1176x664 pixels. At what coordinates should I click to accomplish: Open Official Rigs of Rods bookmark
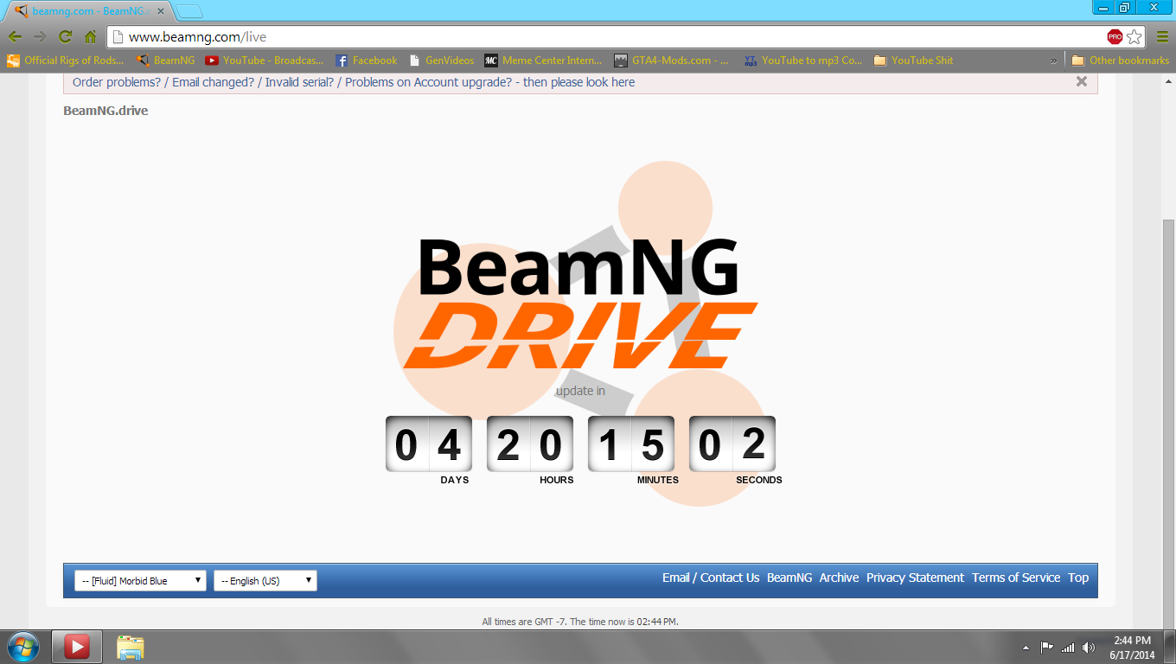pos(66,61)
